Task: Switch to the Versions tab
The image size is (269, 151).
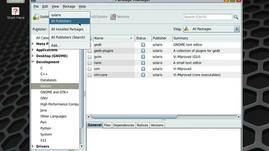Action: pos(157,125)
